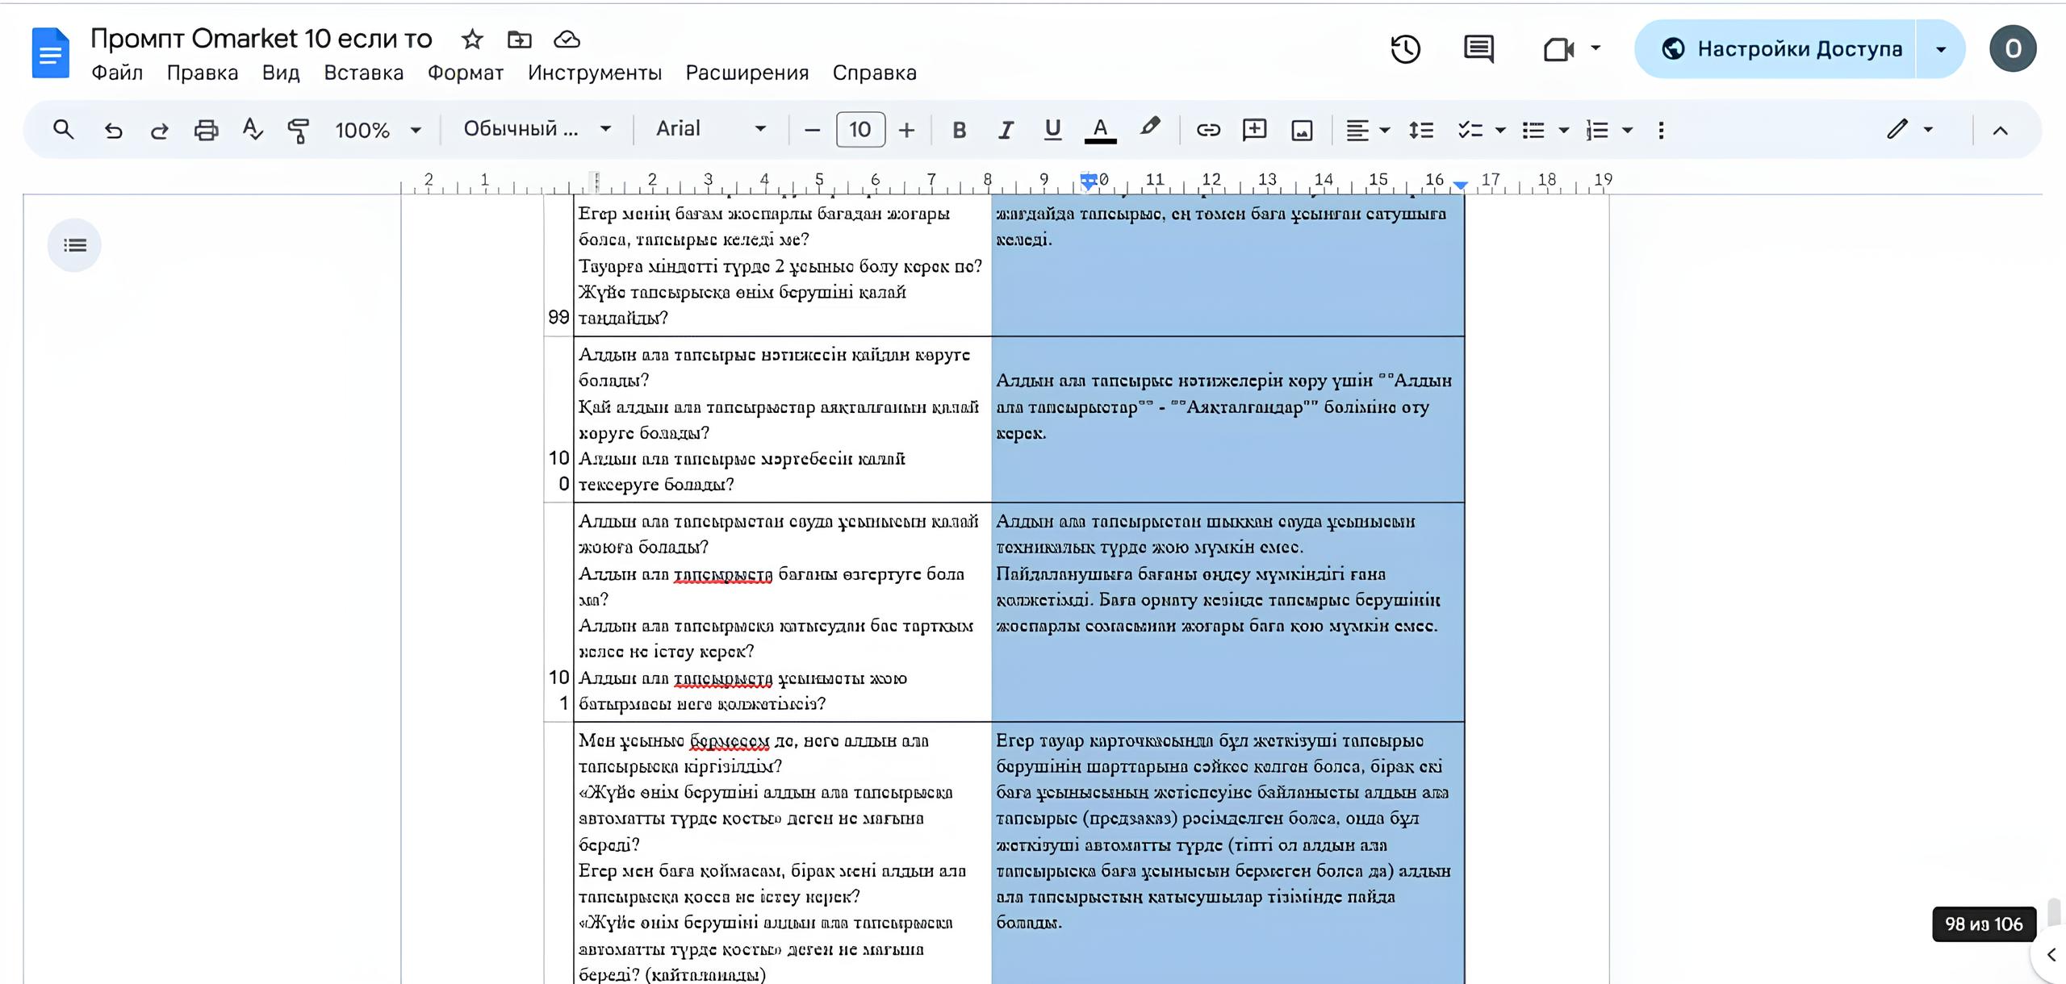Toggle bold formatting
This screenshot has height=984, width=2066.
click(960, 130)
